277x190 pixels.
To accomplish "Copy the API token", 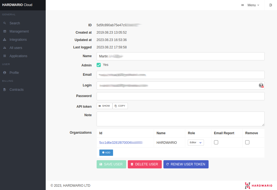I will pos(120,106).
